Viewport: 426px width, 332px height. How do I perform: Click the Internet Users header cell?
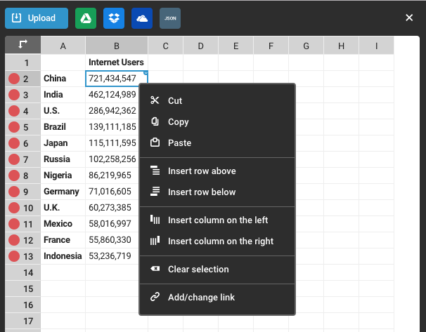[117, 62]
